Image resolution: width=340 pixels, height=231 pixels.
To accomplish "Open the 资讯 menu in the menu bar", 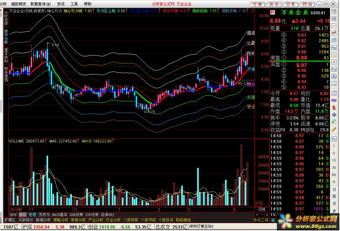I will tap(61, 4).
